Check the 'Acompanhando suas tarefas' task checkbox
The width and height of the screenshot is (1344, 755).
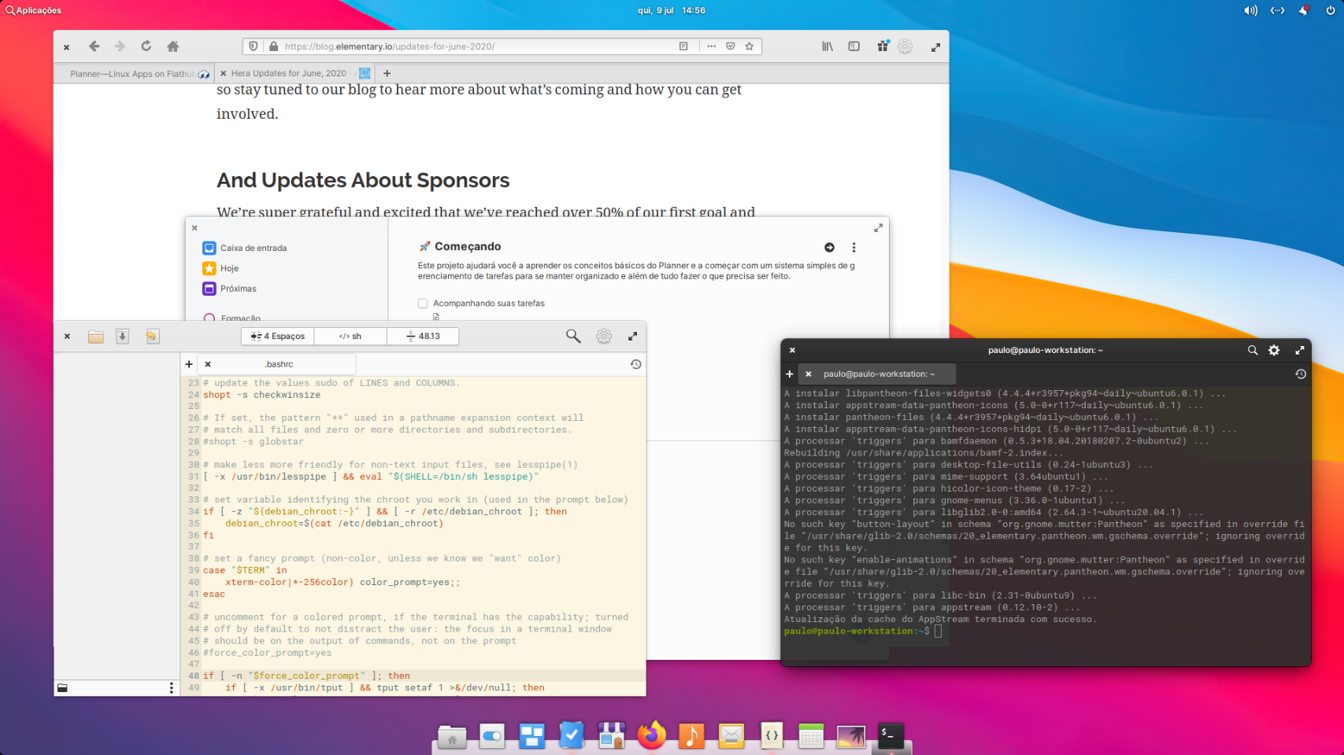(x=423, y=304)
